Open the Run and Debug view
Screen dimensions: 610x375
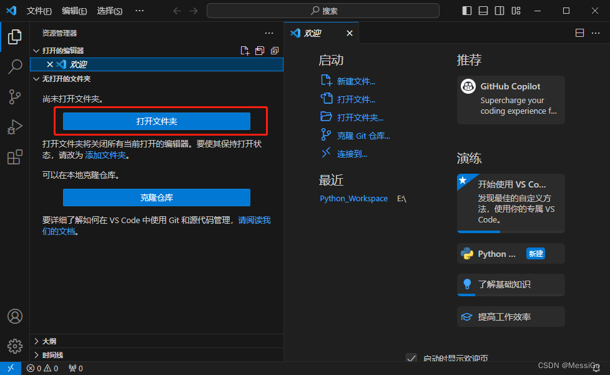[15, 127]
